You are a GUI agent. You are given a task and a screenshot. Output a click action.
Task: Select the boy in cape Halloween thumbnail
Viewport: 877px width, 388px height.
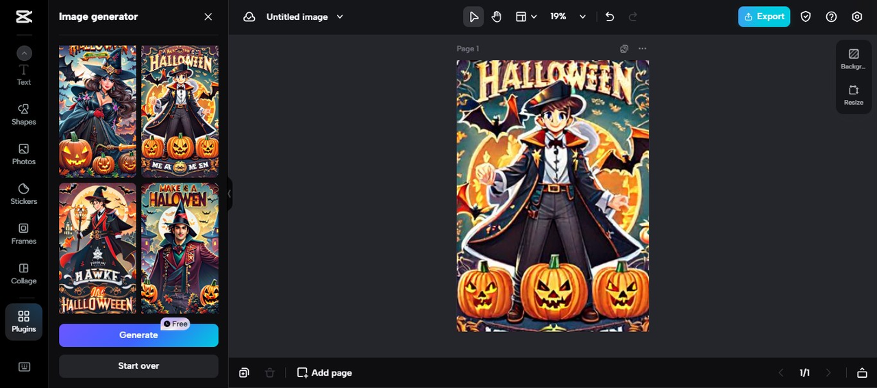coord(180,112)
